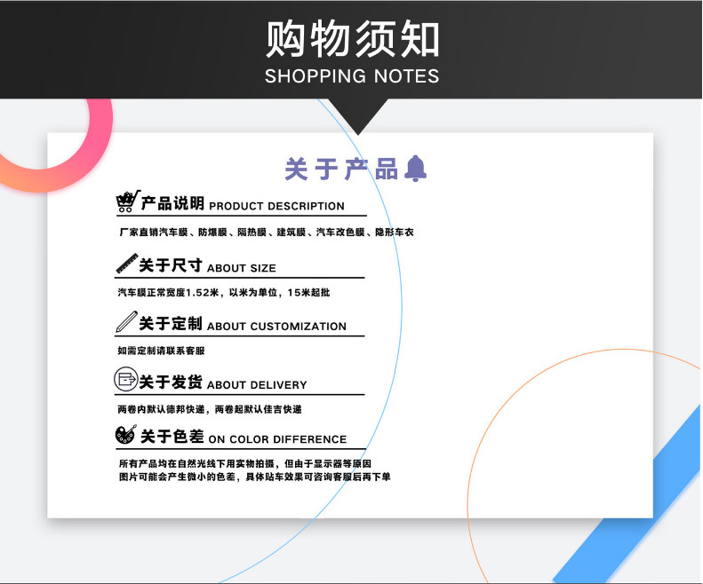
Task: Click the 关于发货 heading text
Action: [171, 382]
